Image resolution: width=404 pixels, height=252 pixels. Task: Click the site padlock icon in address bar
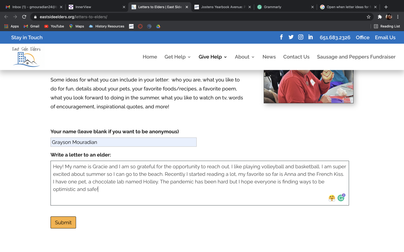coord(35,17)
